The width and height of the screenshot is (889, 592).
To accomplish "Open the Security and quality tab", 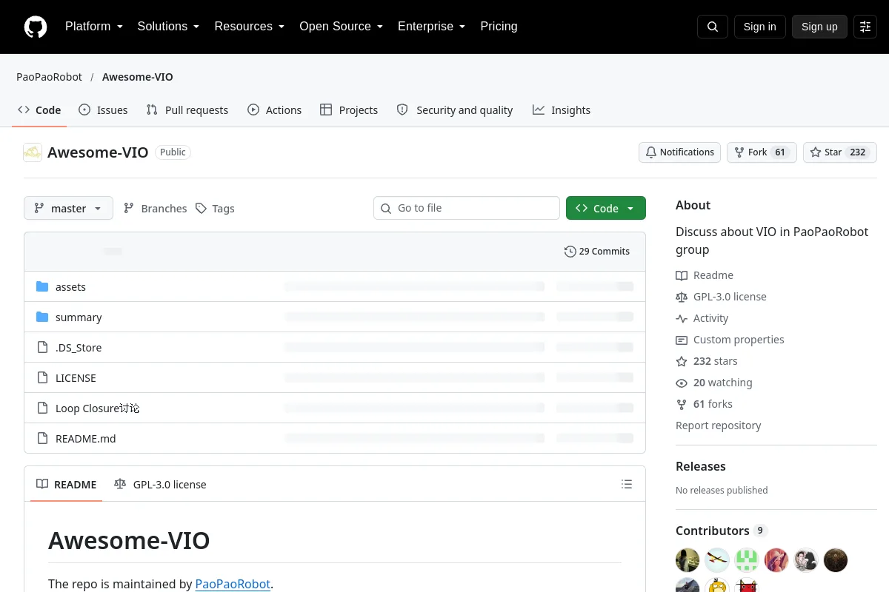I will pos(455,110).
